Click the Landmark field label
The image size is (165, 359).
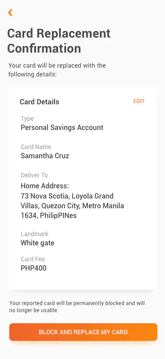coord(35,234)
